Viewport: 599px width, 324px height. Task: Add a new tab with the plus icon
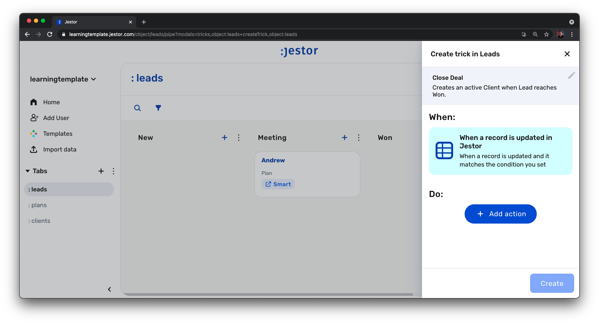[101, 171]
